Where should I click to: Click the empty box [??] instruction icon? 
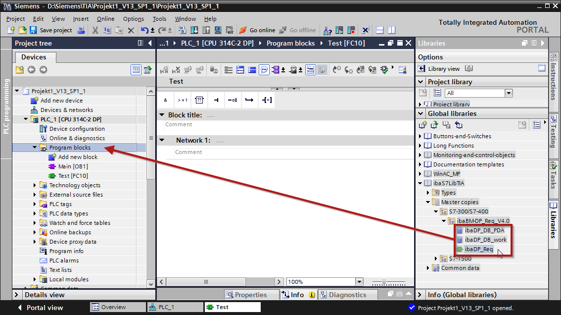click(199, 101)
